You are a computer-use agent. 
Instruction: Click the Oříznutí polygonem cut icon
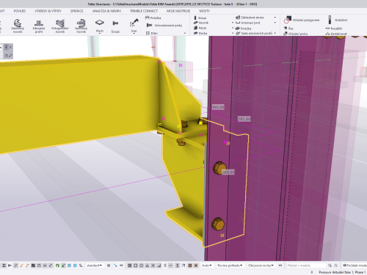point(302,21)
